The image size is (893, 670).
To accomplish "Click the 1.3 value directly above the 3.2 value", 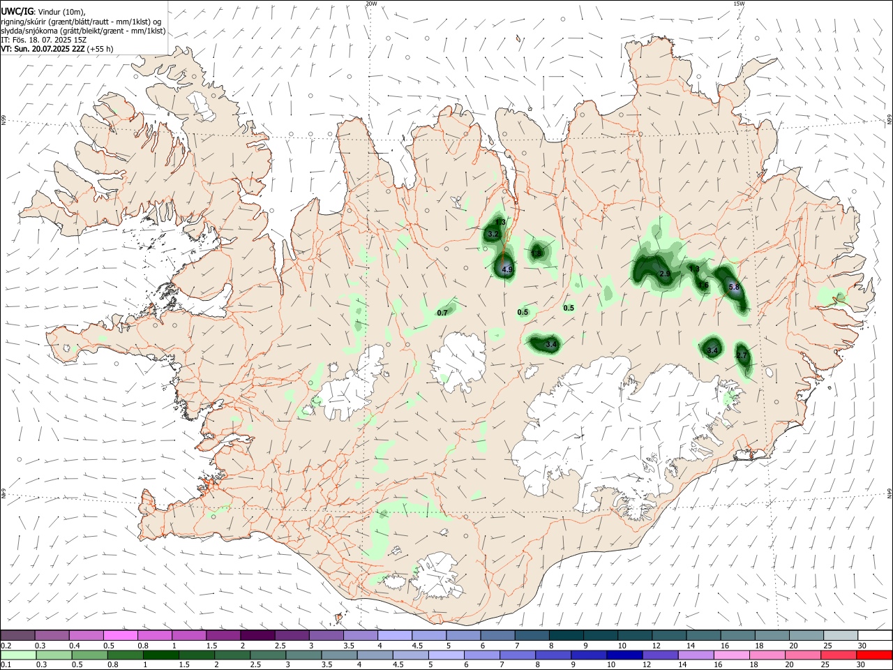I will (x=500, y=222).
